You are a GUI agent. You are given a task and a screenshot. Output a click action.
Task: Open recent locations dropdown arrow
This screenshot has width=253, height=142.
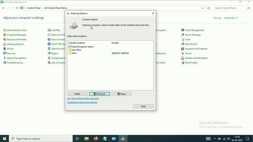click(x=13, y=8)
